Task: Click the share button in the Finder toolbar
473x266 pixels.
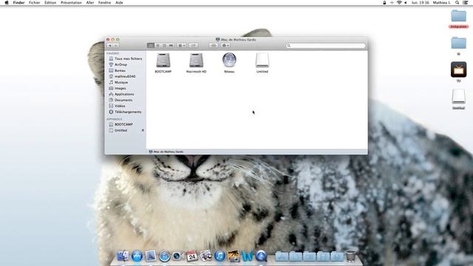Action: coord(194,46)
